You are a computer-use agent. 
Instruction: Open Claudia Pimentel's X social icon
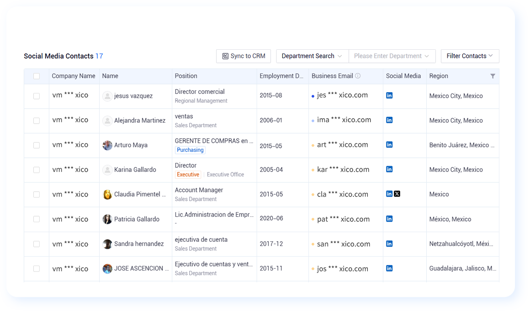397,193
